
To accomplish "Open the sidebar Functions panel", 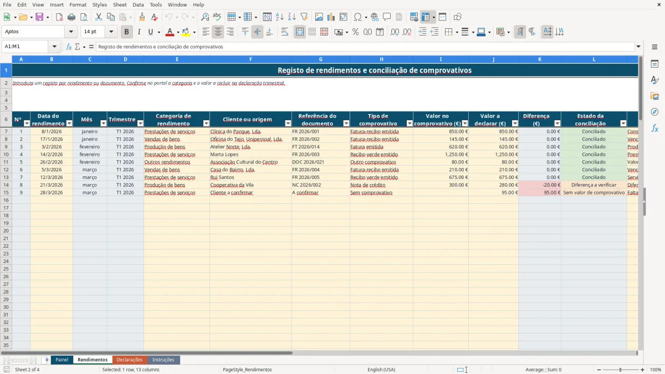I will (654, 129).
